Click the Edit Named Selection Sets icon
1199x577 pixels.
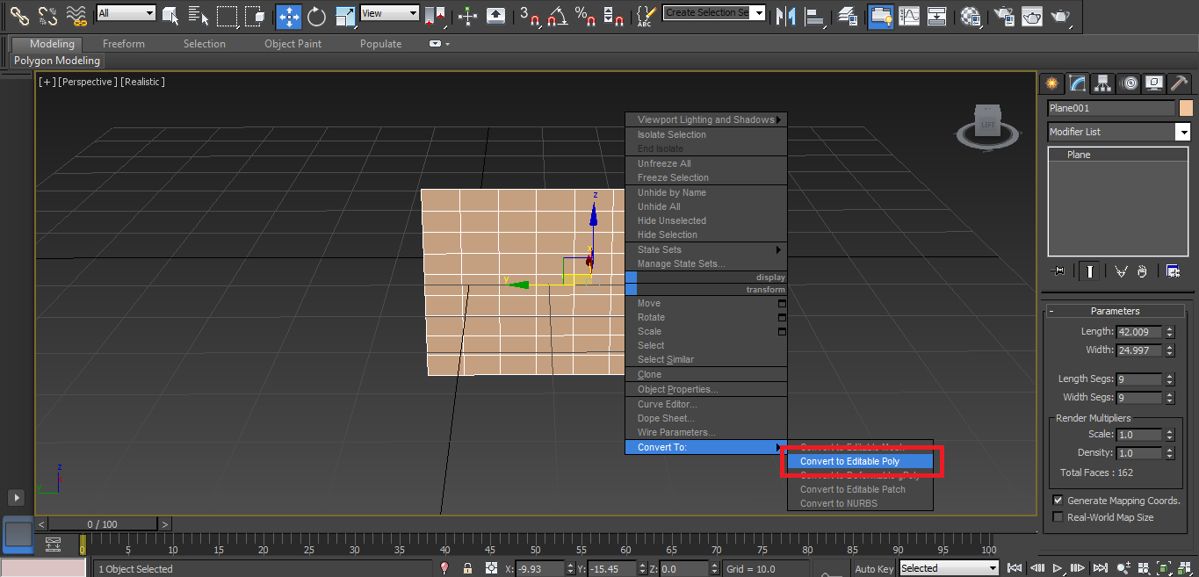pyautogui.click(x=647, y=15)
